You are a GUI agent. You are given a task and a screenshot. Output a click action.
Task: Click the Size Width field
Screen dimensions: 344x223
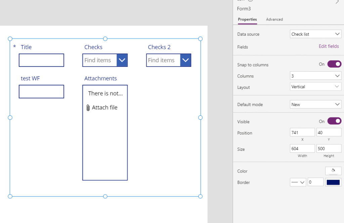click(x=302, y=149)
